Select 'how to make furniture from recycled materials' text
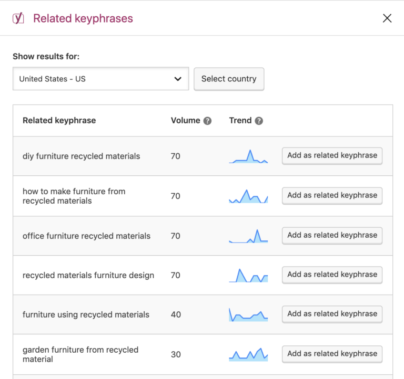This screenshot has height=379, width=404. [x=74, y=196]
